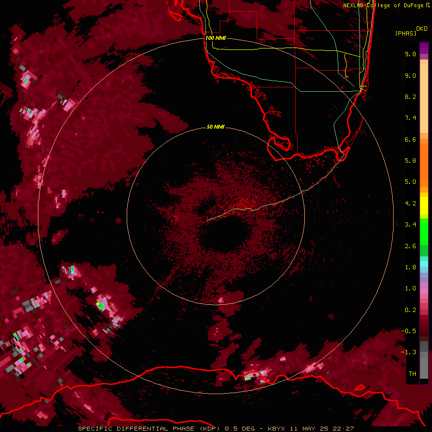Click the 0.2 value on the color scale
This screenshot has height=432, width=432.
(x=410, y=310)
